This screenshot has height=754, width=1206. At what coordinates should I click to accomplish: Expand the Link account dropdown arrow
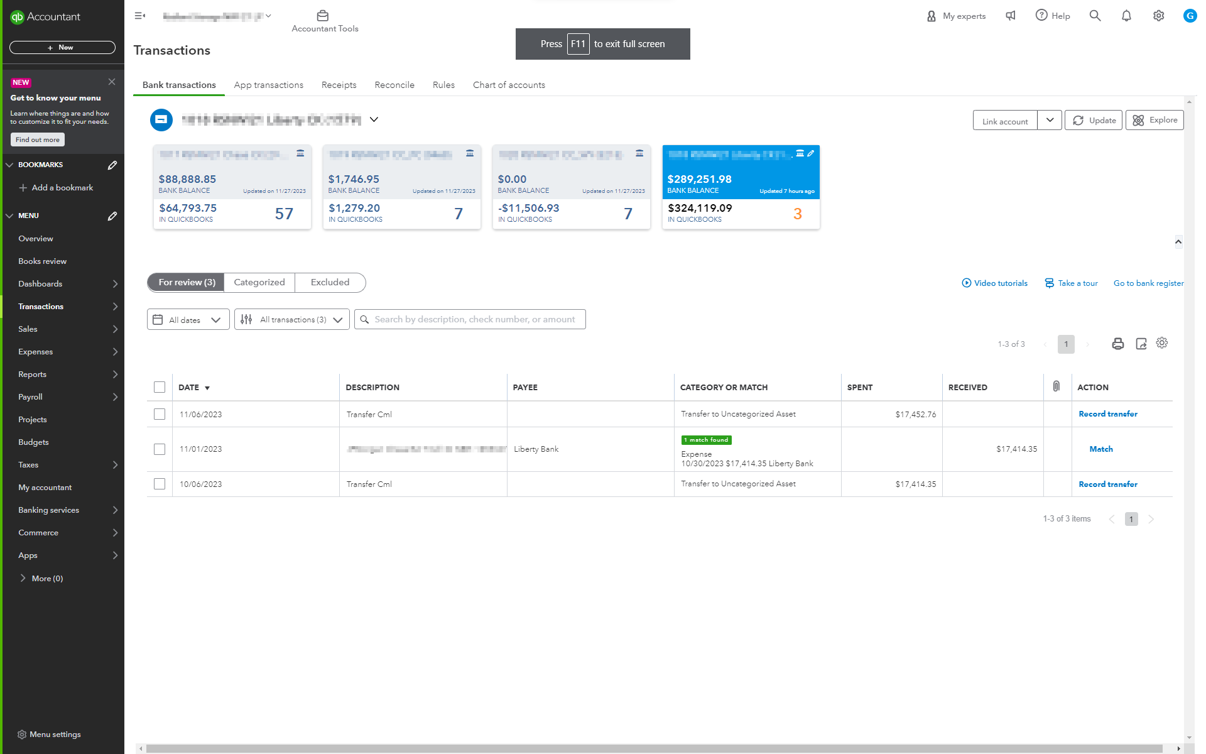1050,120
